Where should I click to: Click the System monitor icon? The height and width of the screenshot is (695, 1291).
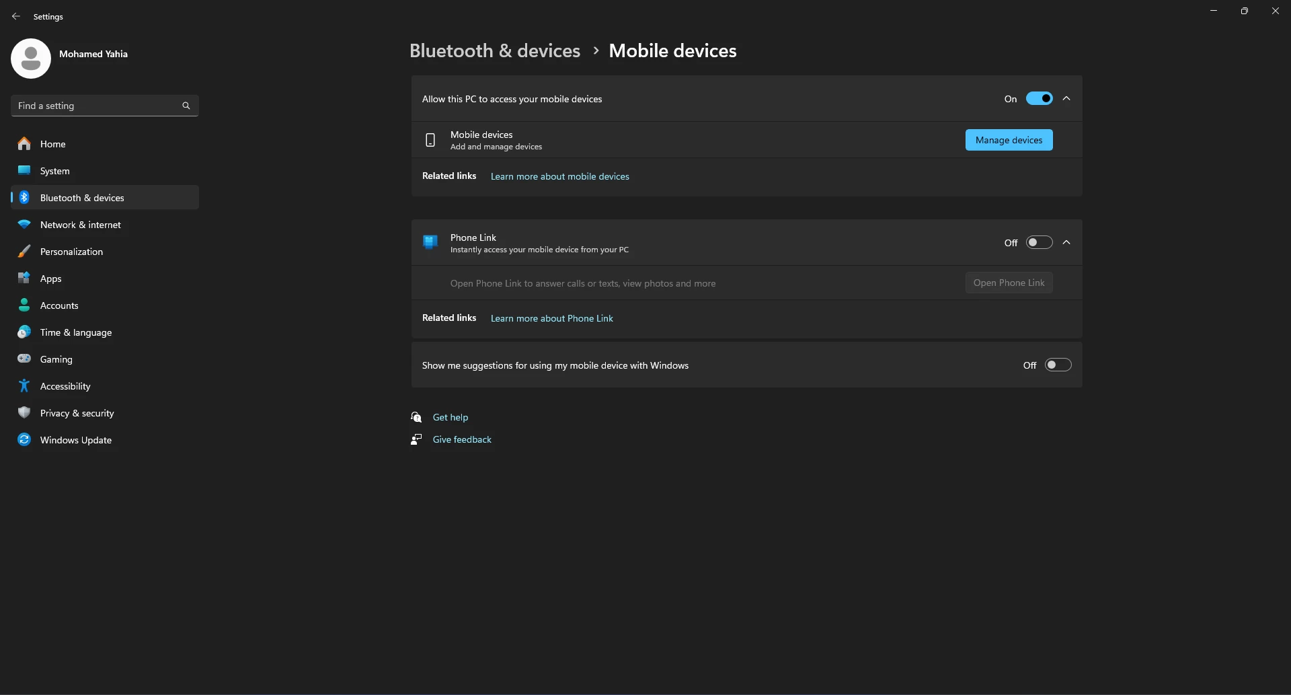(x=24, y=170)
